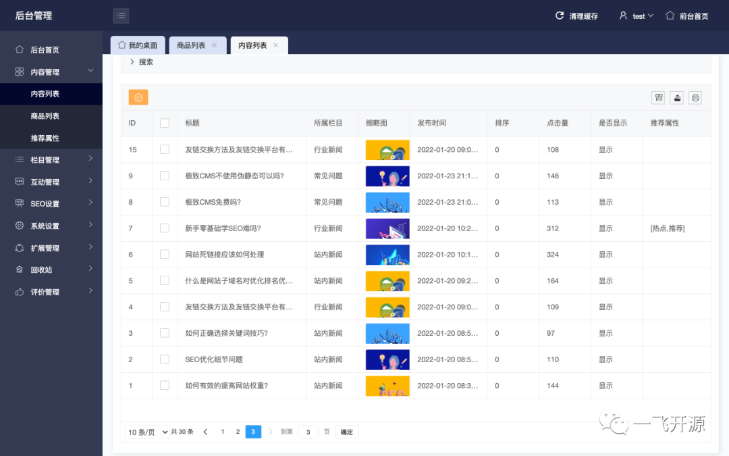
Task: Select current page 3 button
Action: (x=253, y=432)
